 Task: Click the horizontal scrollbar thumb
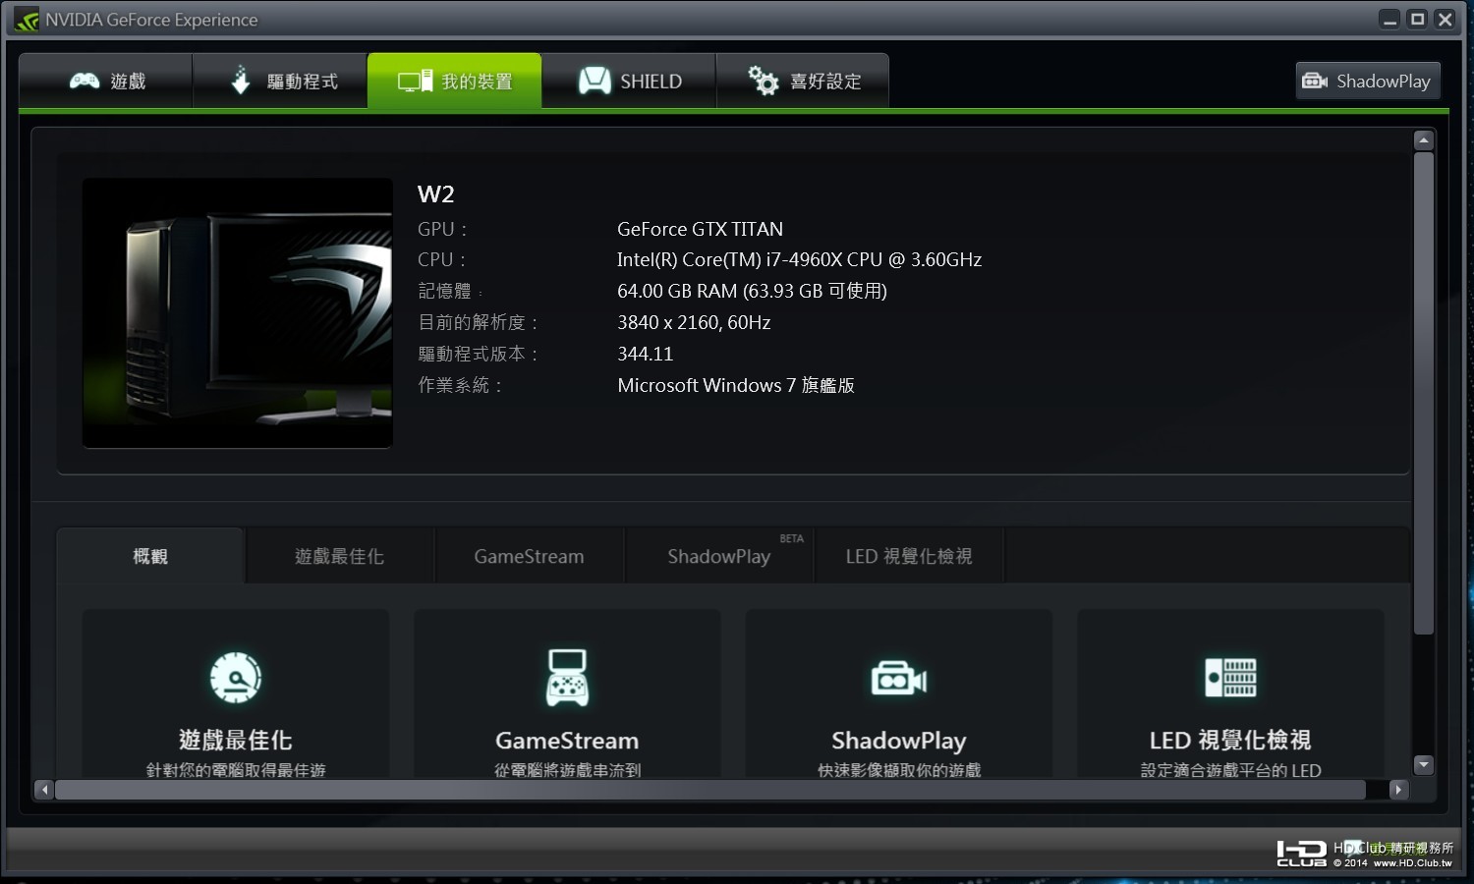tap(710, 790)
